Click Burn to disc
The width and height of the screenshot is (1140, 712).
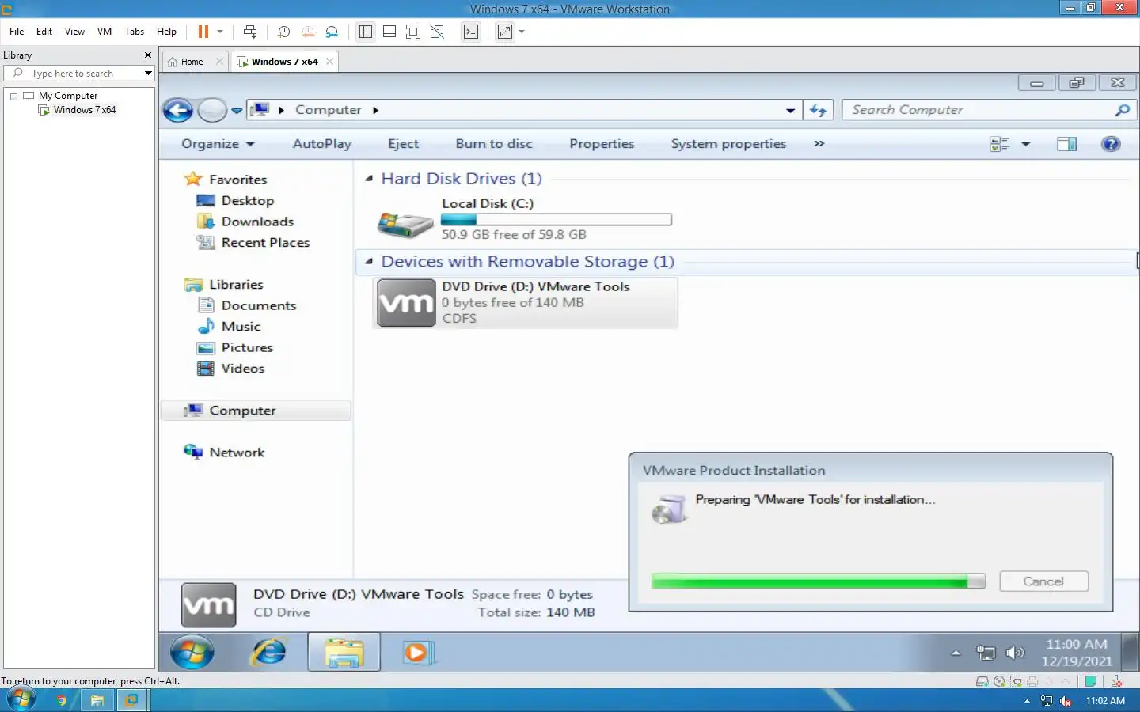click(494, 144)
